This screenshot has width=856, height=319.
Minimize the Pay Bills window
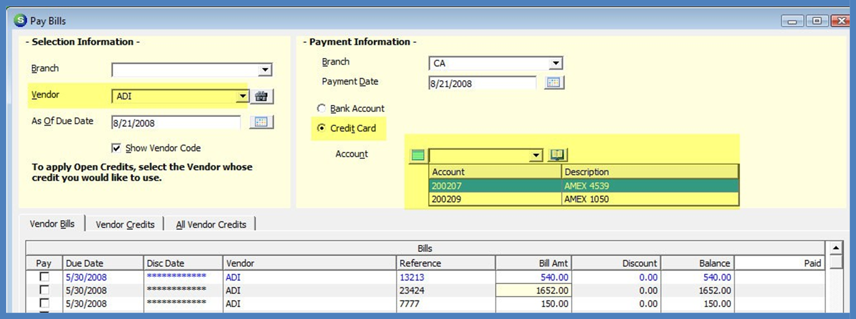click(x=793, y=21)
